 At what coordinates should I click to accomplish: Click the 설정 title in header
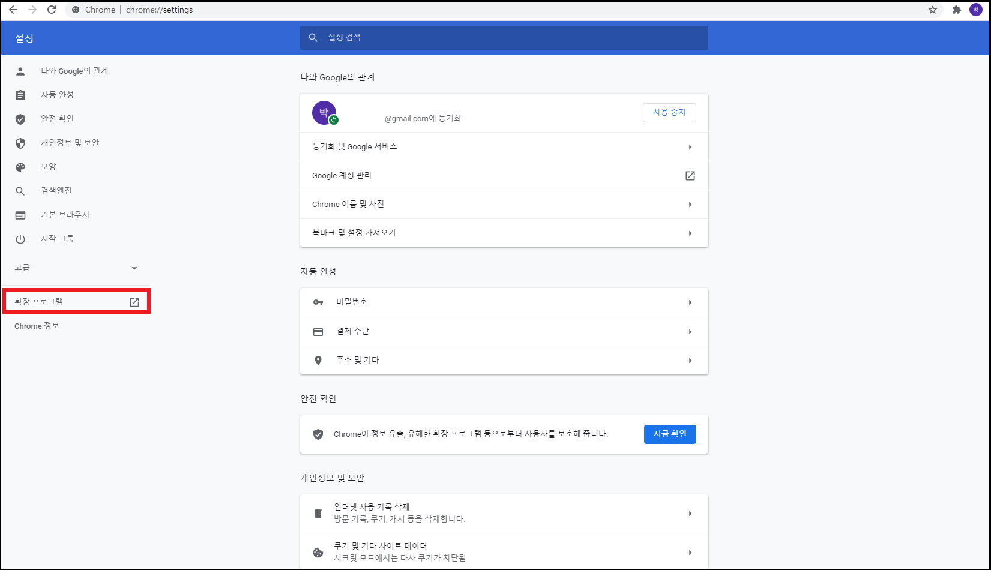tap(24, 38)
